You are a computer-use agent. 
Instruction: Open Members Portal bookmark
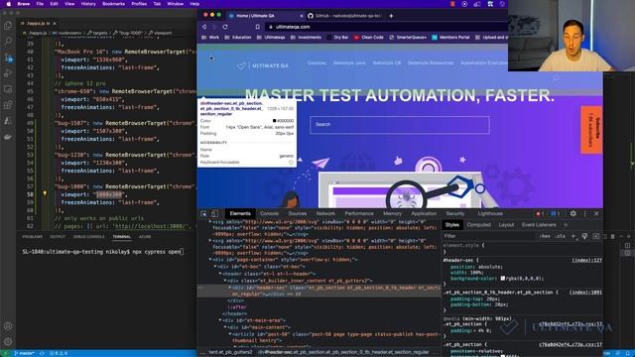(x=450, y=38)
